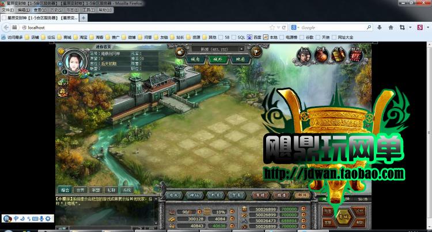Open the 历史 menu in Firefox
This screenshot has height=232, width=432.
tap(56, 10)
